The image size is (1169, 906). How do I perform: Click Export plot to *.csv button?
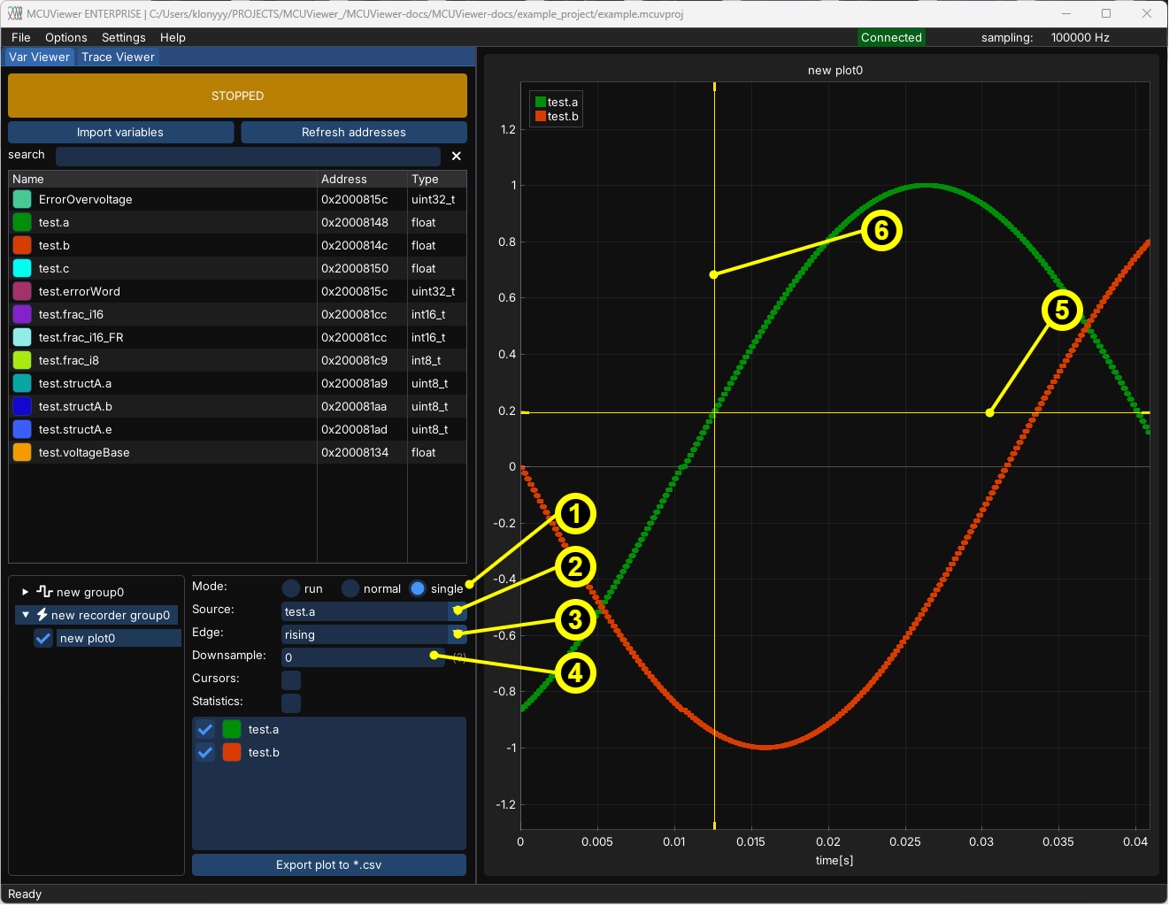tap(328, 865)
